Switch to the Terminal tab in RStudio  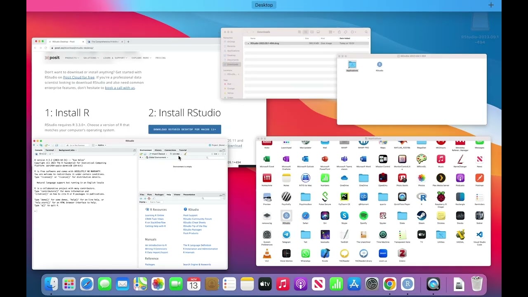[49, 150]
